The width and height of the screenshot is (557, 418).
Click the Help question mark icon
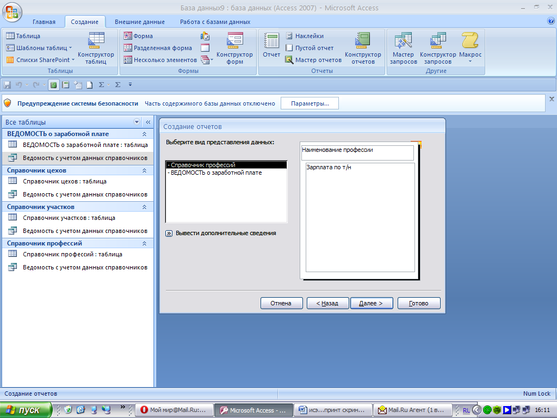(x=551, y=21)
